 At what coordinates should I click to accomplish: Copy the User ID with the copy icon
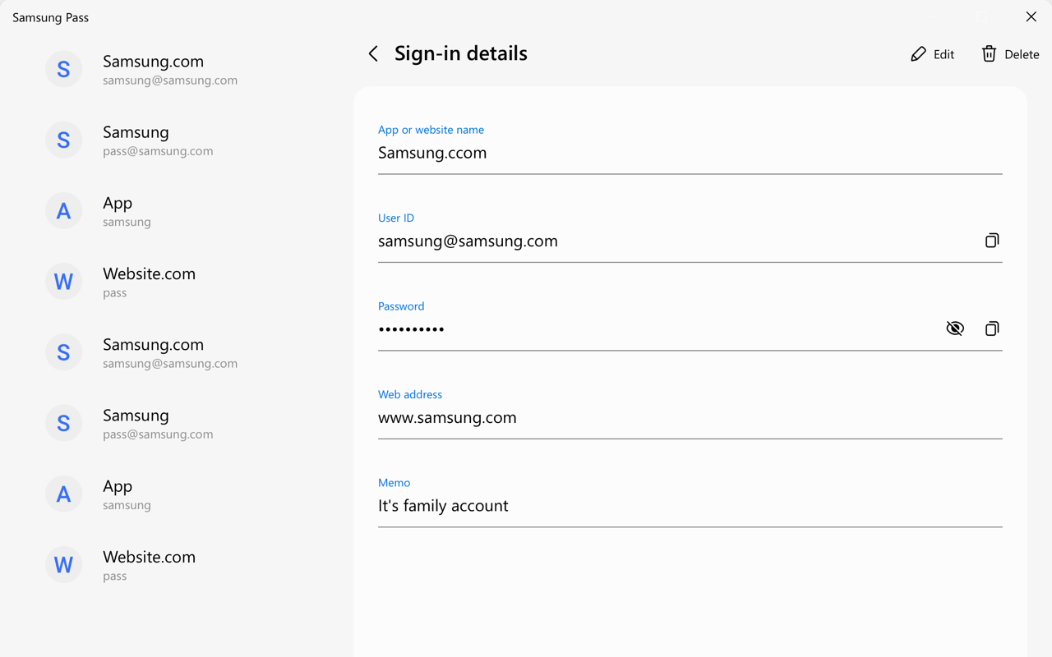click(992, 241)
